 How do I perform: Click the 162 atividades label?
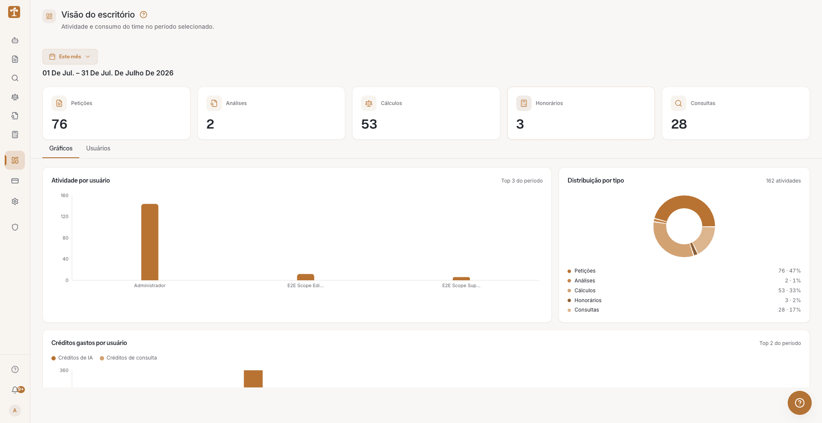783,181
